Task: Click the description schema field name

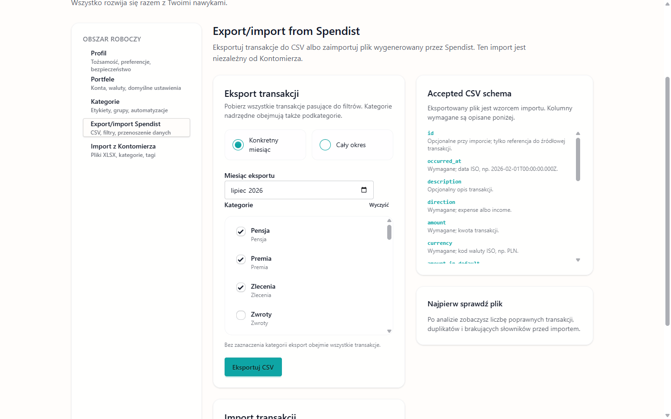Action: pyautogui.click(x=444, y=182)
